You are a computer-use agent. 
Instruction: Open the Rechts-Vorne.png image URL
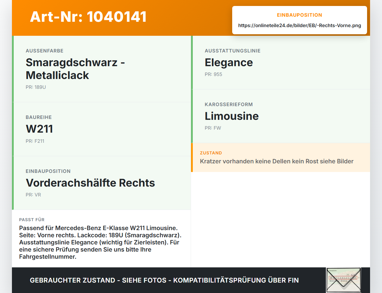pos(300,25)
